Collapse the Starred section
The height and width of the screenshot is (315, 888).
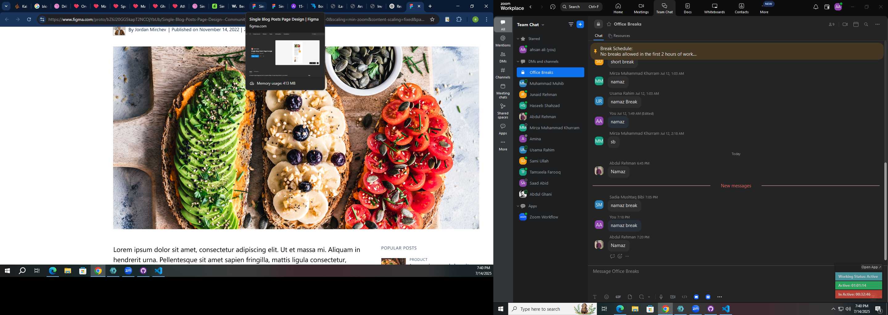pos(518,39)
